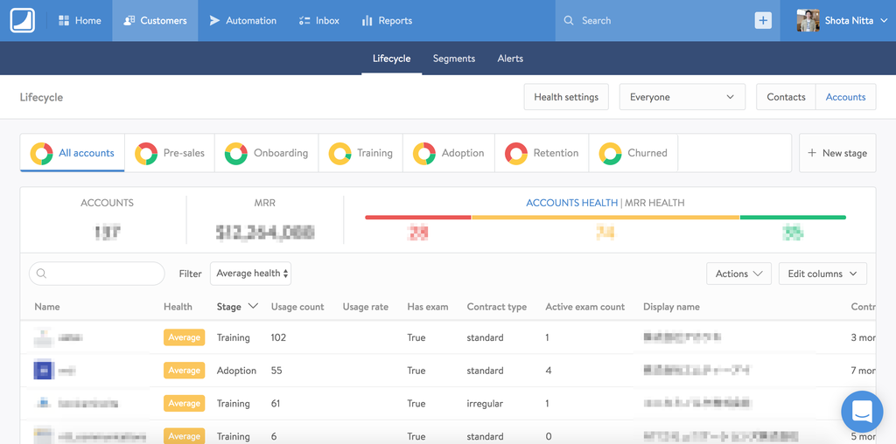
Task: Open the Customers menu item
Action: [x=155, y=21]
